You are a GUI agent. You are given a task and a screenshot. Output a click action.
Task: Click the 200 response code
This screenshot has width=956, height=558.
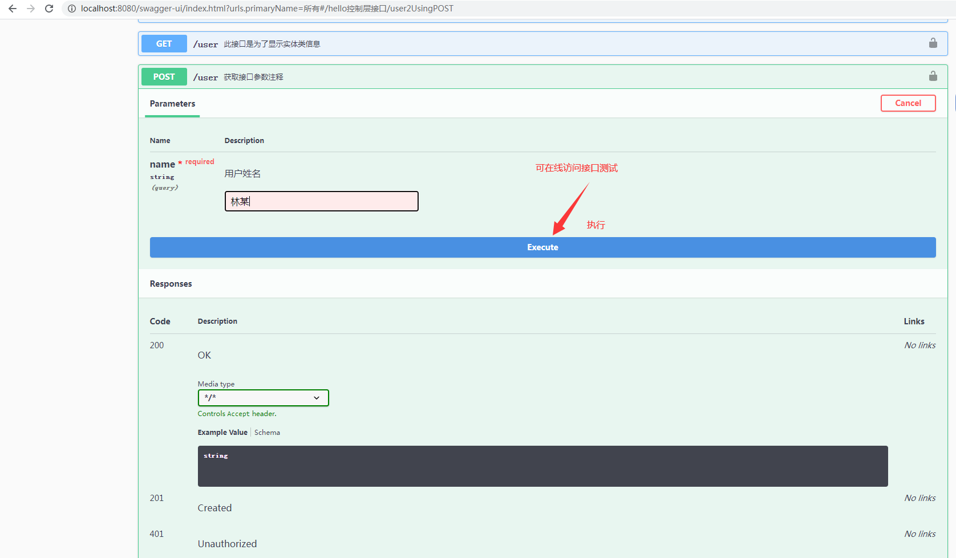tap(157, 345)
